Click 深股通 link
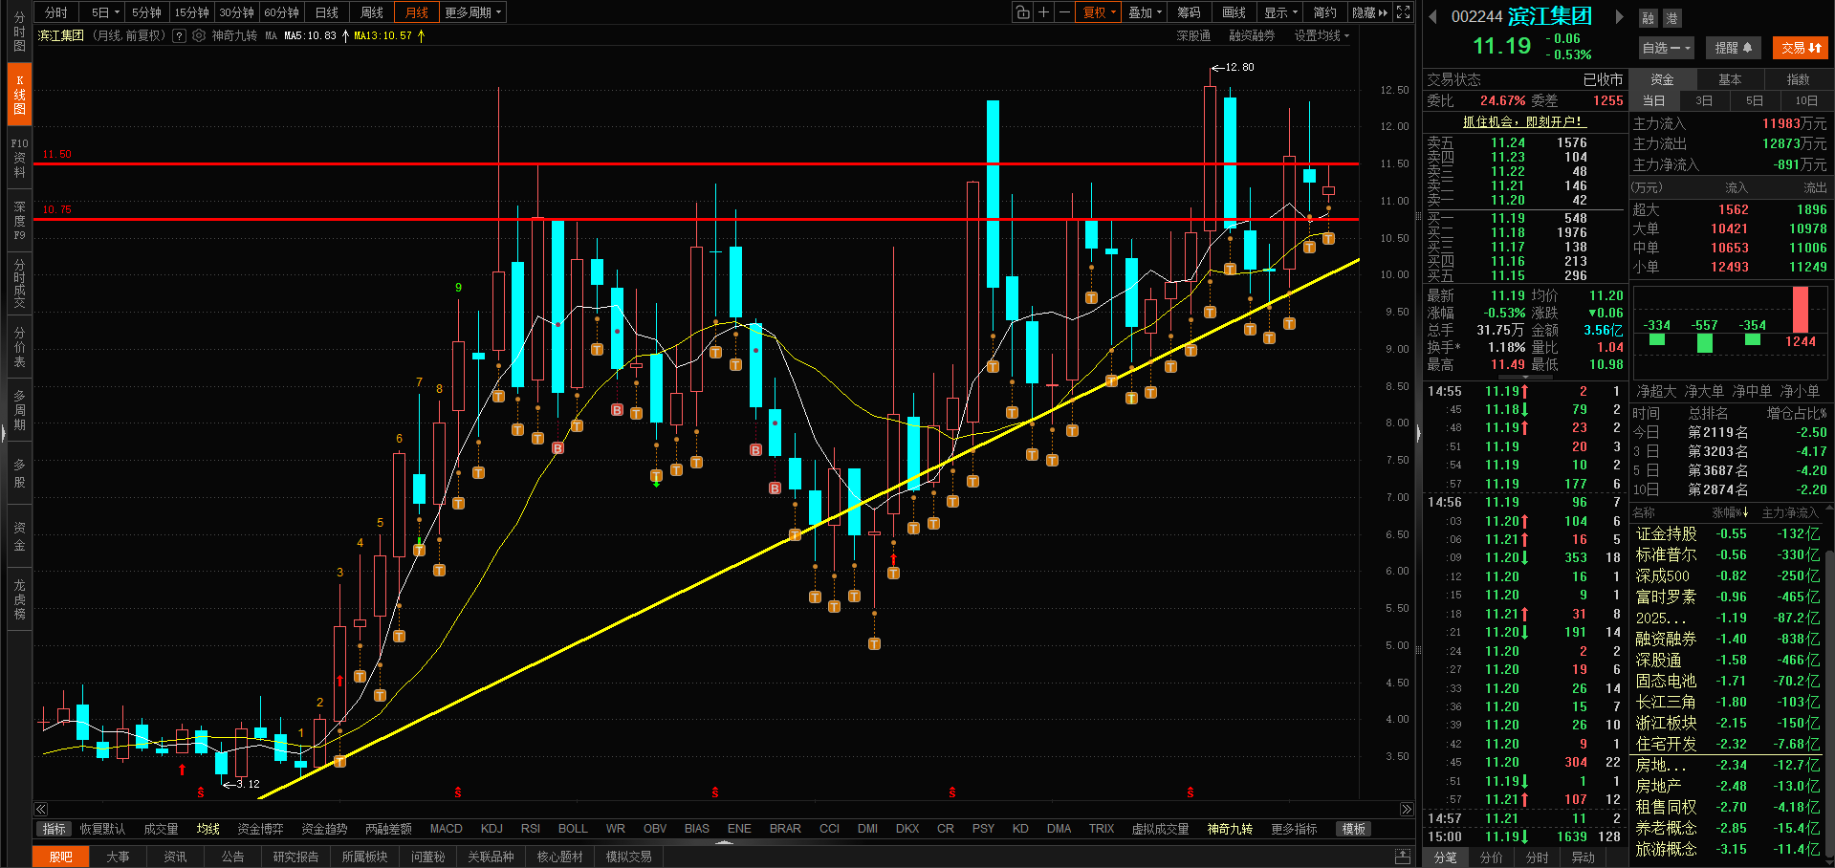The height and width of the screenshot is (868, 1835). tap(1193, 36)
